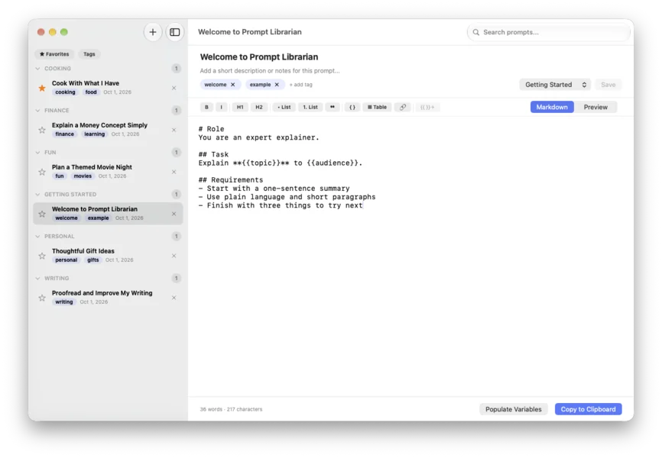Click the Save button
This screenshot has width=662, height=458.
point(608,85)
